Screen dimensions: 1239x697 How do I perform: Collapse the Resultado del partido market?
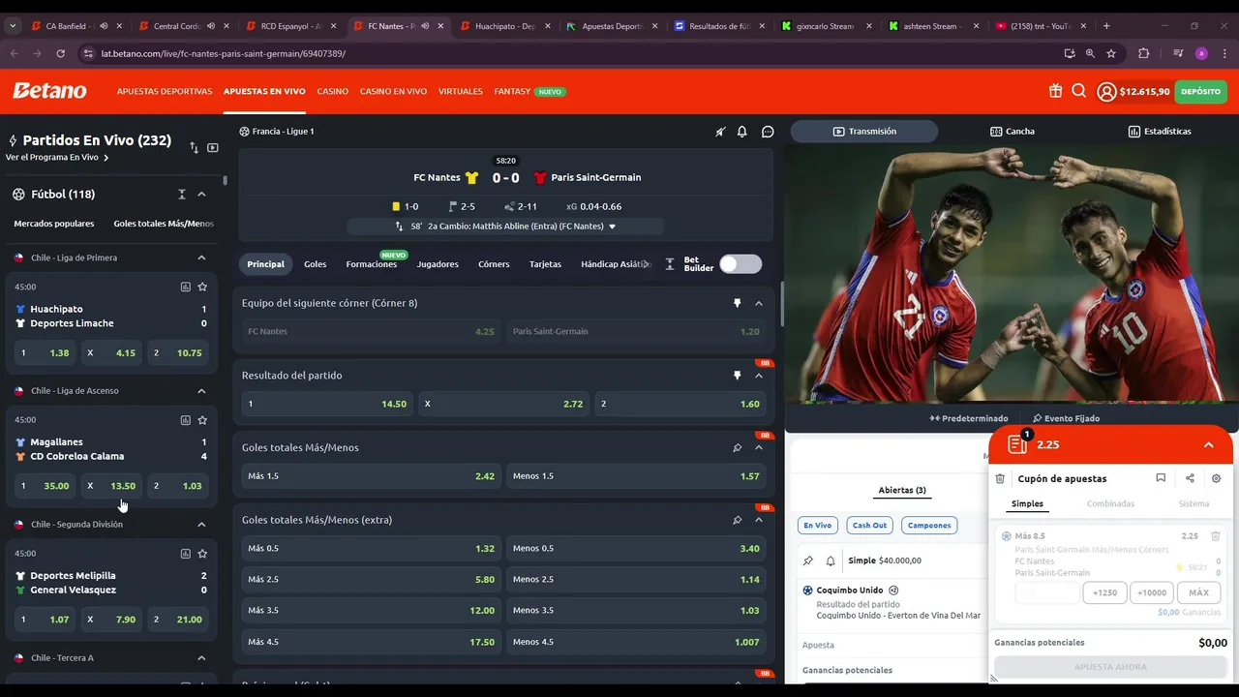(759, 375)
